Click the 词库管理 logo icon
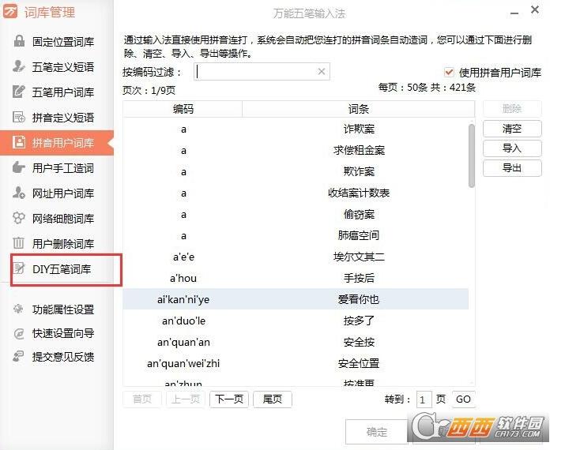Viewport: 565px width, 450px height. (x=9, y=11)
